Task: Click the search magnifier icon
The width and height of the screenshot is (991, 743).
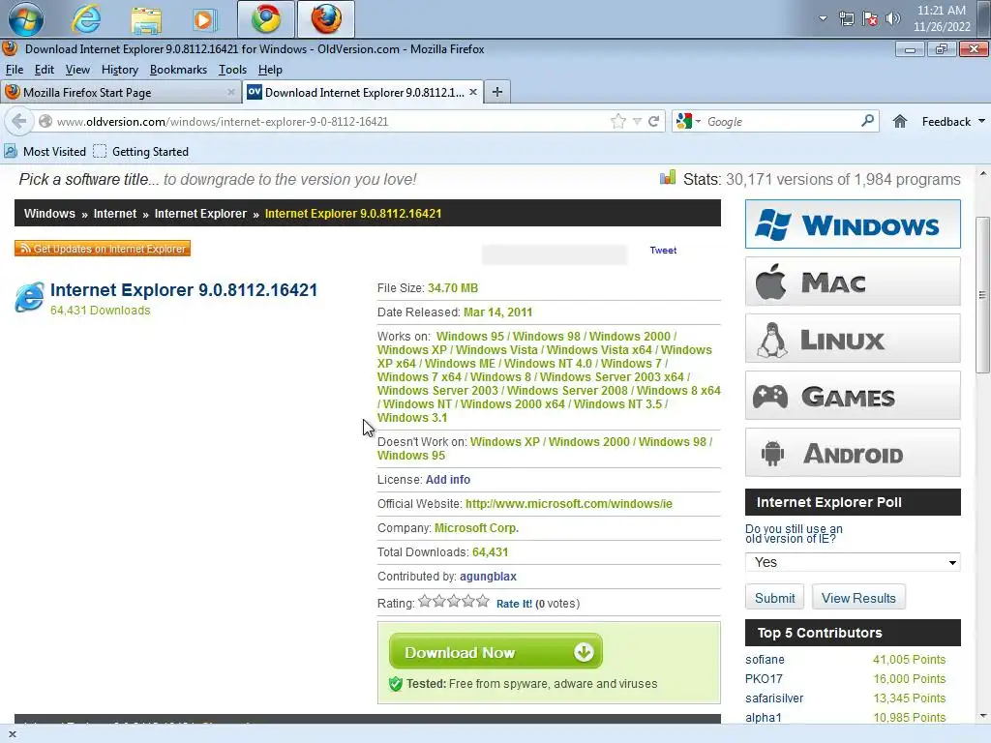Action: point(868,120)
